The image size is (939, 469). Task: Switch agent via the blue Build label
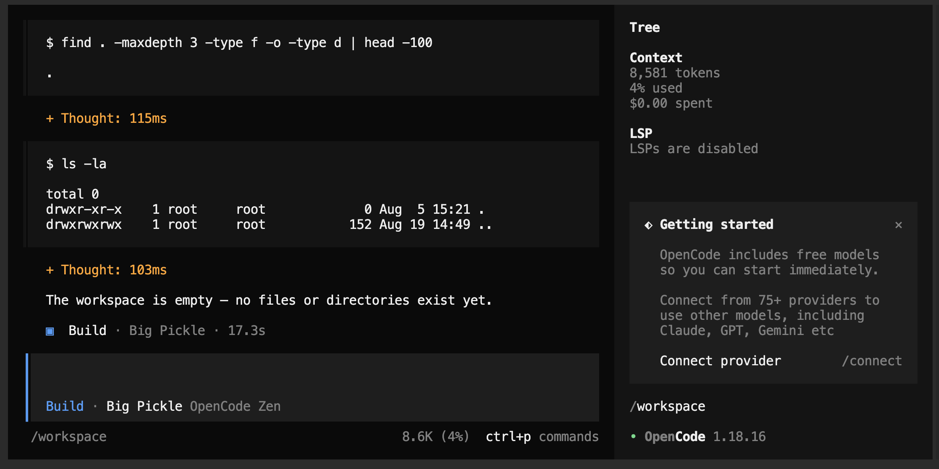(x=65, y=406)
